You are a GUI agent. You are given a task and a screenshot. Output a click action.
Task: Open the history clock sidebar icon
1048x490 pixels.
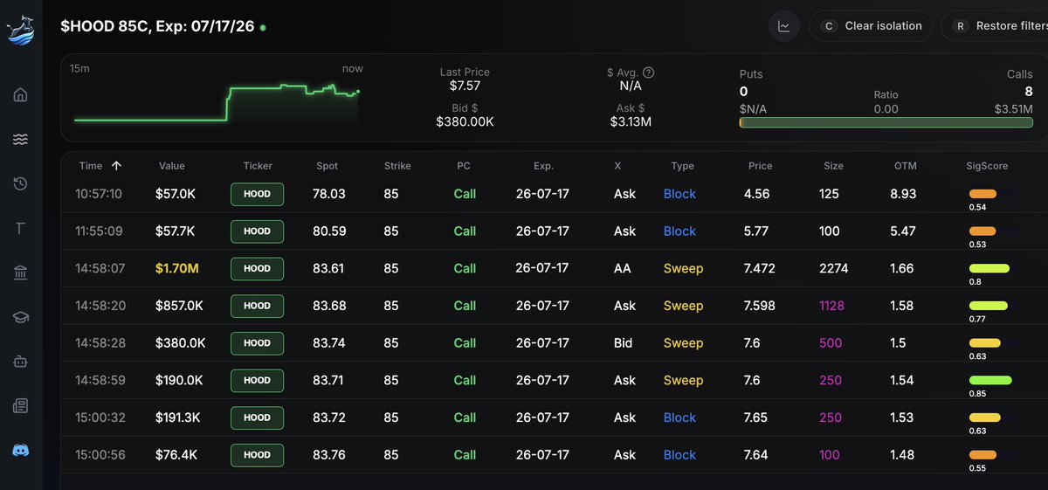pos(21,183)
